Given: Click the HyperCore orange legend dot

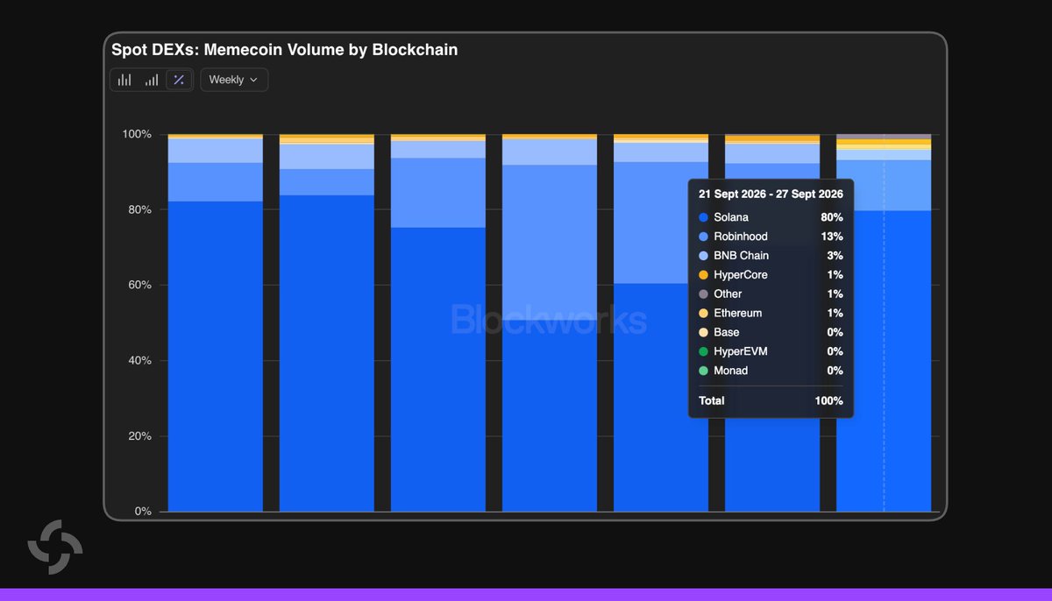Looking at the screenshot, I should 703,275.
